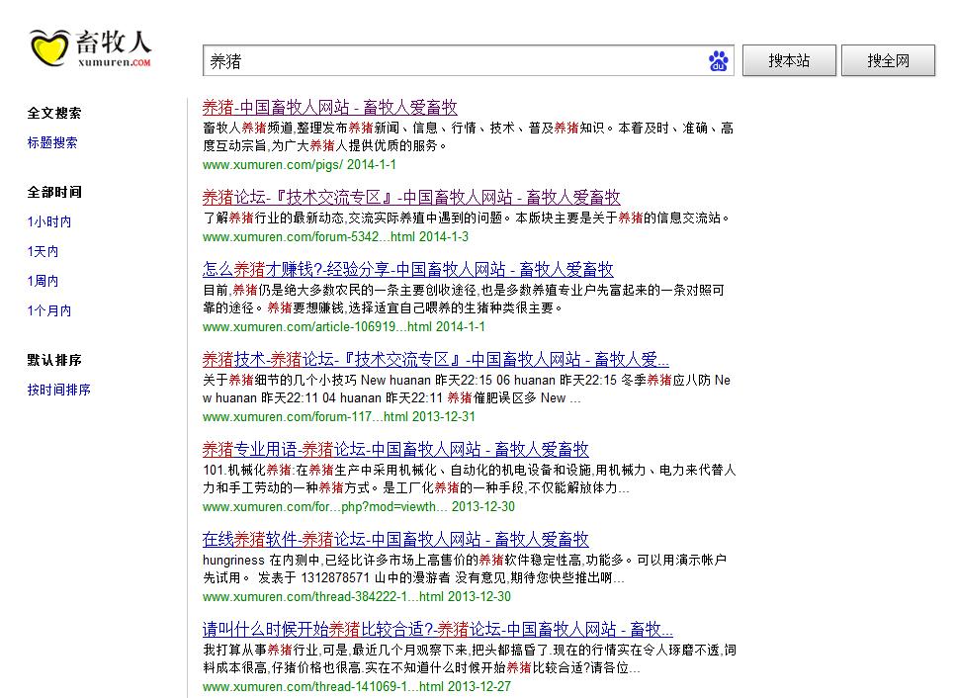The width and height of the screenshot is (956, 698).
Task: Filter results to 1周内
Action: [43, 281]
